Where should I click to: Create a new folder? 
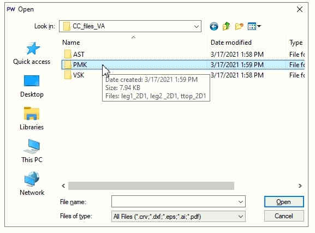(239, 26)
